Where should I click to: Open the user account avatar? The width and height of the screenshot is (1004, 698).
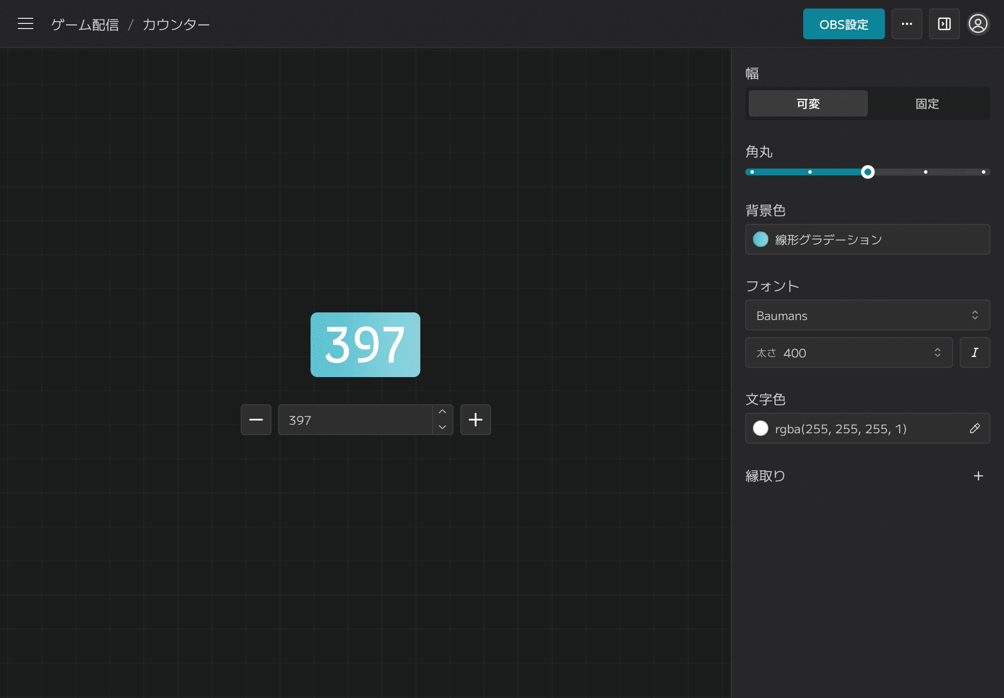[x=978, y=23]
